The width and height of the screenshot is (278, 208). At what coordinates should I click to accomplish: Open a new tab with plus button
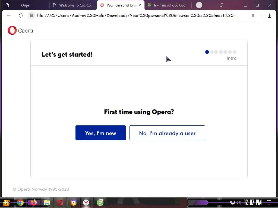[x=199, y=5]
